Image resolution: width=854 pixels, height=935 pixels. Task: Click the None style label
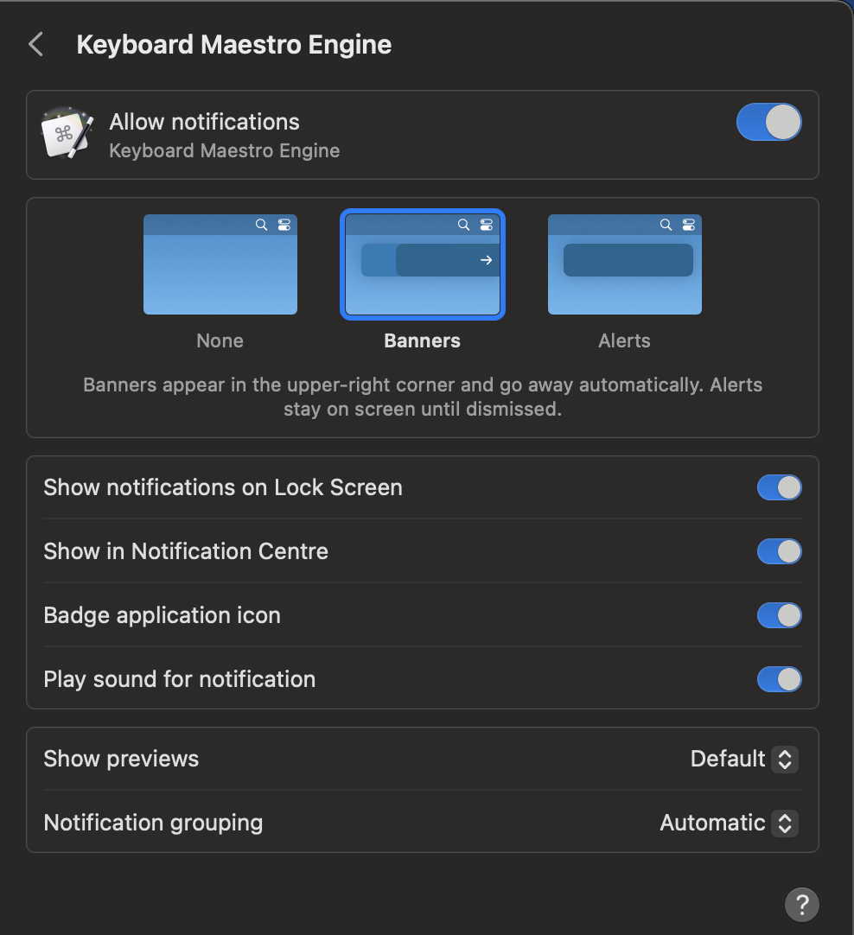click(x=220, y=340)
